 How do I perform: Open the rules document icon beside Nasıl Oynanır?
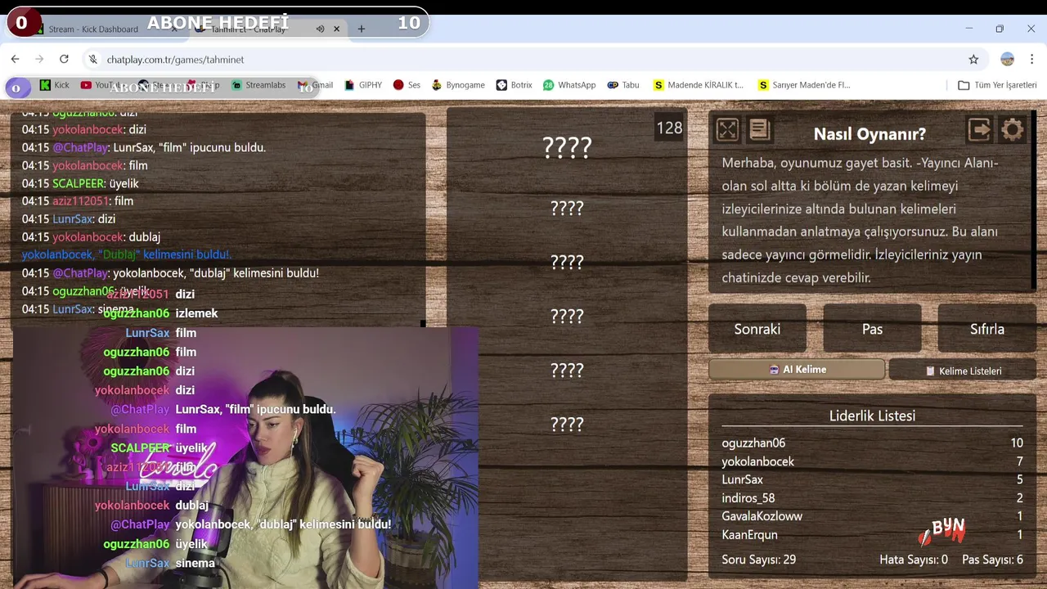point(759,130)
